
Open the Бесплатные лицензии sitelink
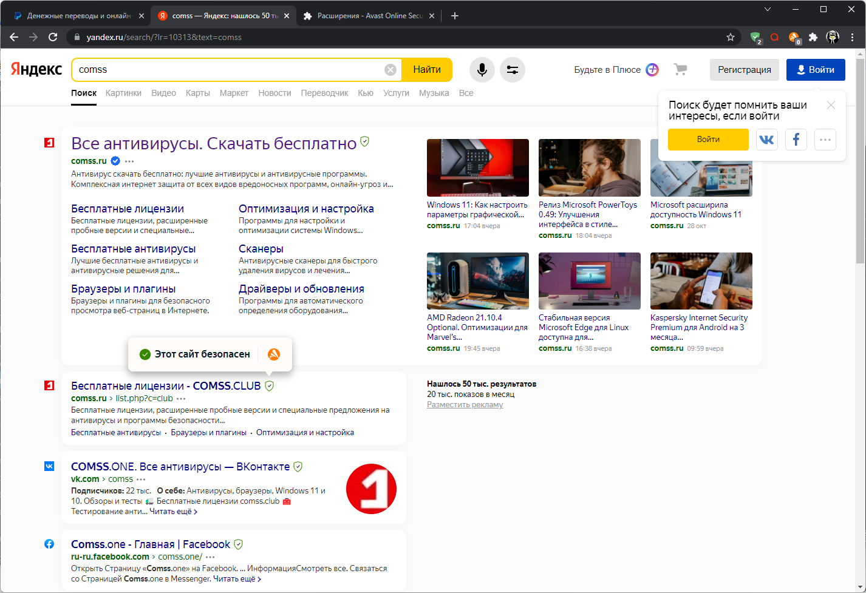128,209
